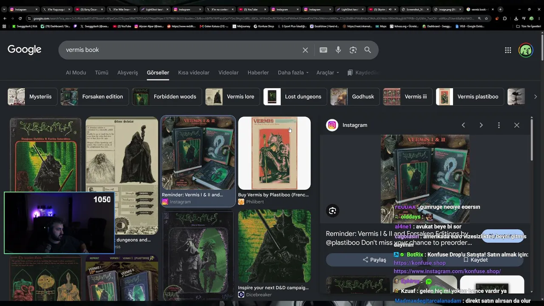
Task: Open the Google apps grid
Action: [x=508, y=50]
